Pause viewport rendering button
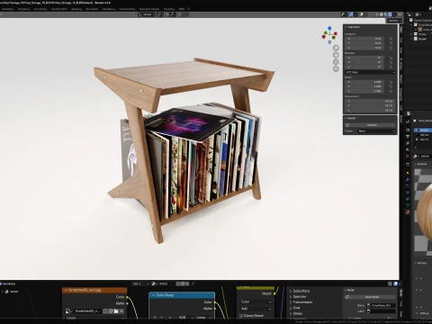432x324 pixels. 400,14
